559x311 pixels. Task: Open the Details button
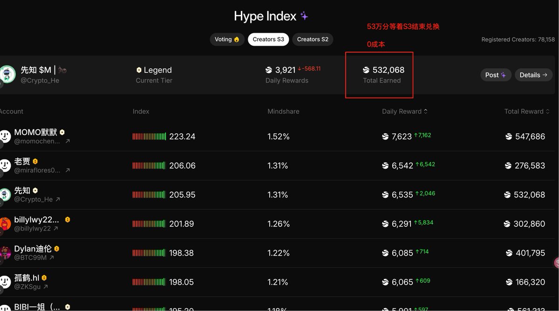tap(533, 75)
